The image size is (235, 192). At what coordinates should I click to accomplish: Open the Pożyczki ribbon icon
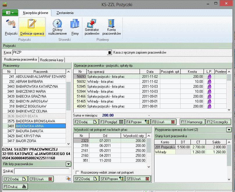coord(11,27)
